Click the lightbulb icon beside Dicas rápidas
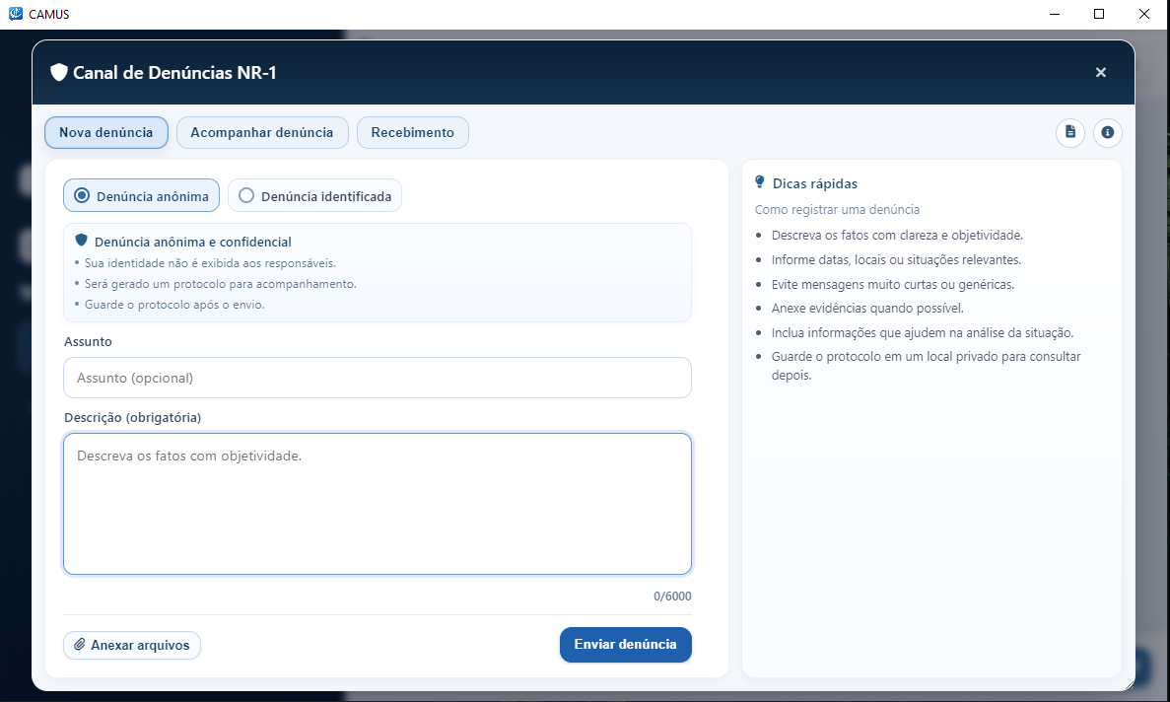 point(760,182)
